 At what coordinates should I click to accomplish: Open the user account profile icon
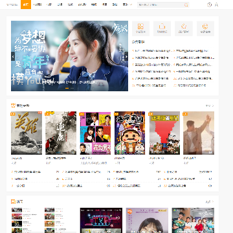tap(216, 5)
